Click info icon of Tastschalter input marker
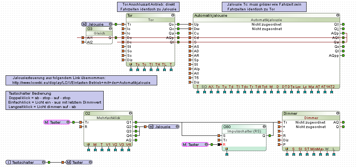This screenshot has width=356, height=167. (43, 162)
